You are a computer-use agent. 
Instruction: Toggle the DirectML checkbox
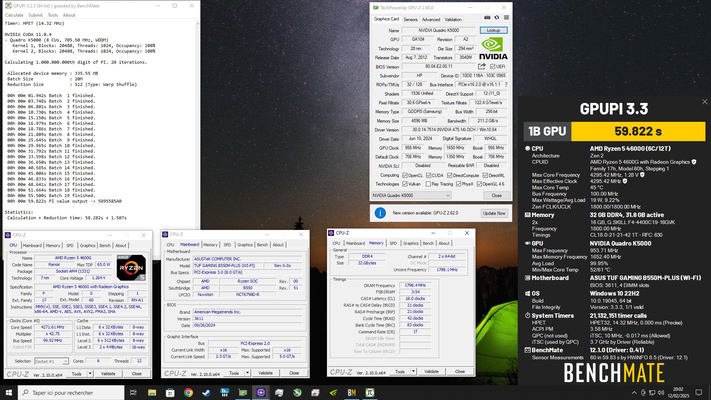485,176
